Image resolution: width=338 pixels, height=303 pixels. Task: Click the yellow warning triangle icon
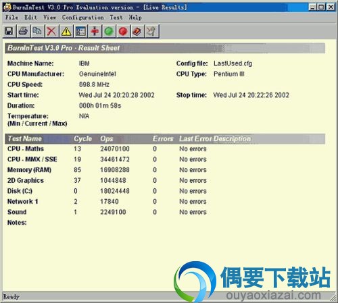tap(66, 31)
